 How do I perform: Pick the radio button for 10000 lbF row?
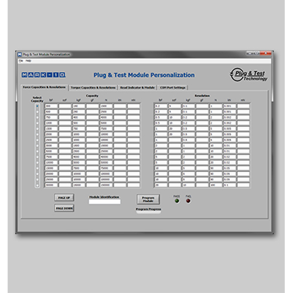(x=38, y=162)
